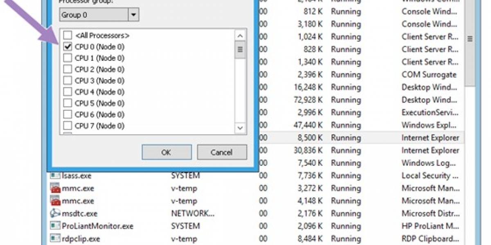The image size is (491, 245).
Task: Click the SYSTEM user cell for ProLiantMonitor.exe
Action: click(x=185, y=226)
